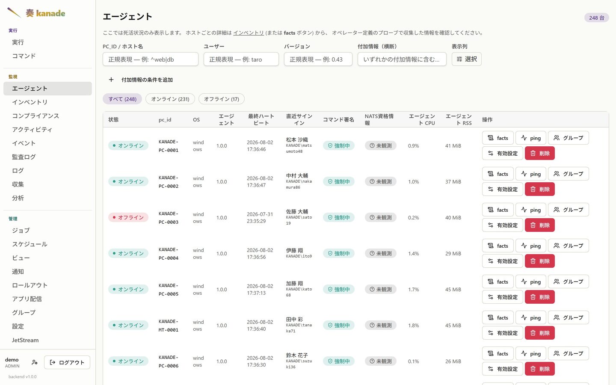Focus the バージョン filter field
Image resolution: width=616 pixels, height=385 pixels.
coord(318,59)
